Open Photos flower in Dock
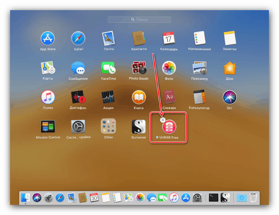The width and height of the screenshot is (279, 215). [140, 198]
